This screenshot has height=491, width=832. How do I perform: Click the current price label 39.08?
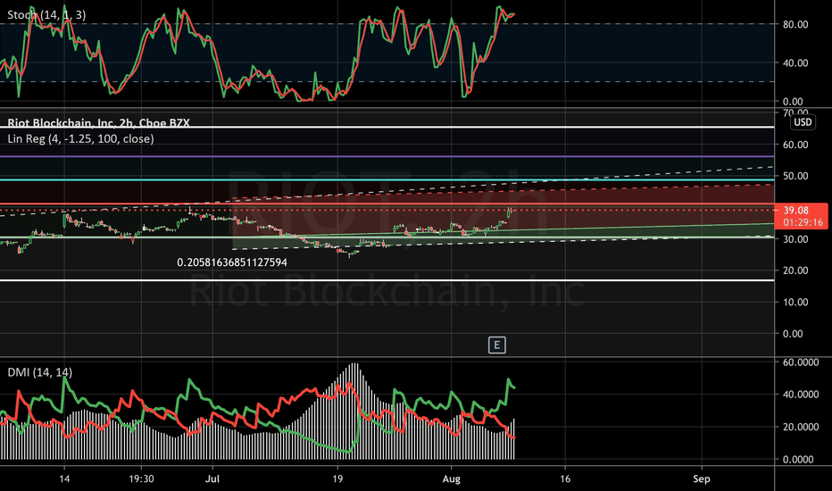coord(796,211)
